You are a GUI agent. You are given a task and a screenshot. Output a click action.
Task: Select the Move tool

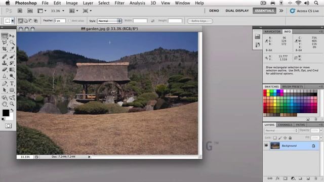coord(12,36)
